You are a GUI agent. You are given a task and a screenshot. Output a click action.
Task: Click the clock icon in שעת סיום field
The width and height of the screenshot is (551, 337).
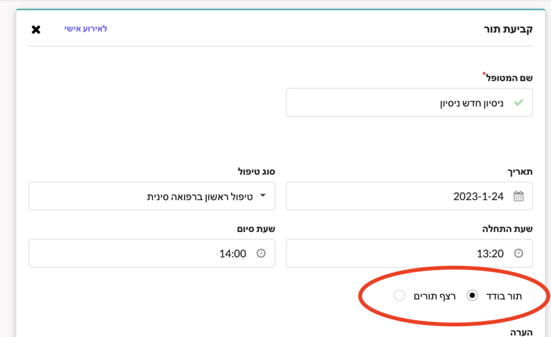[x=261, y=253]
